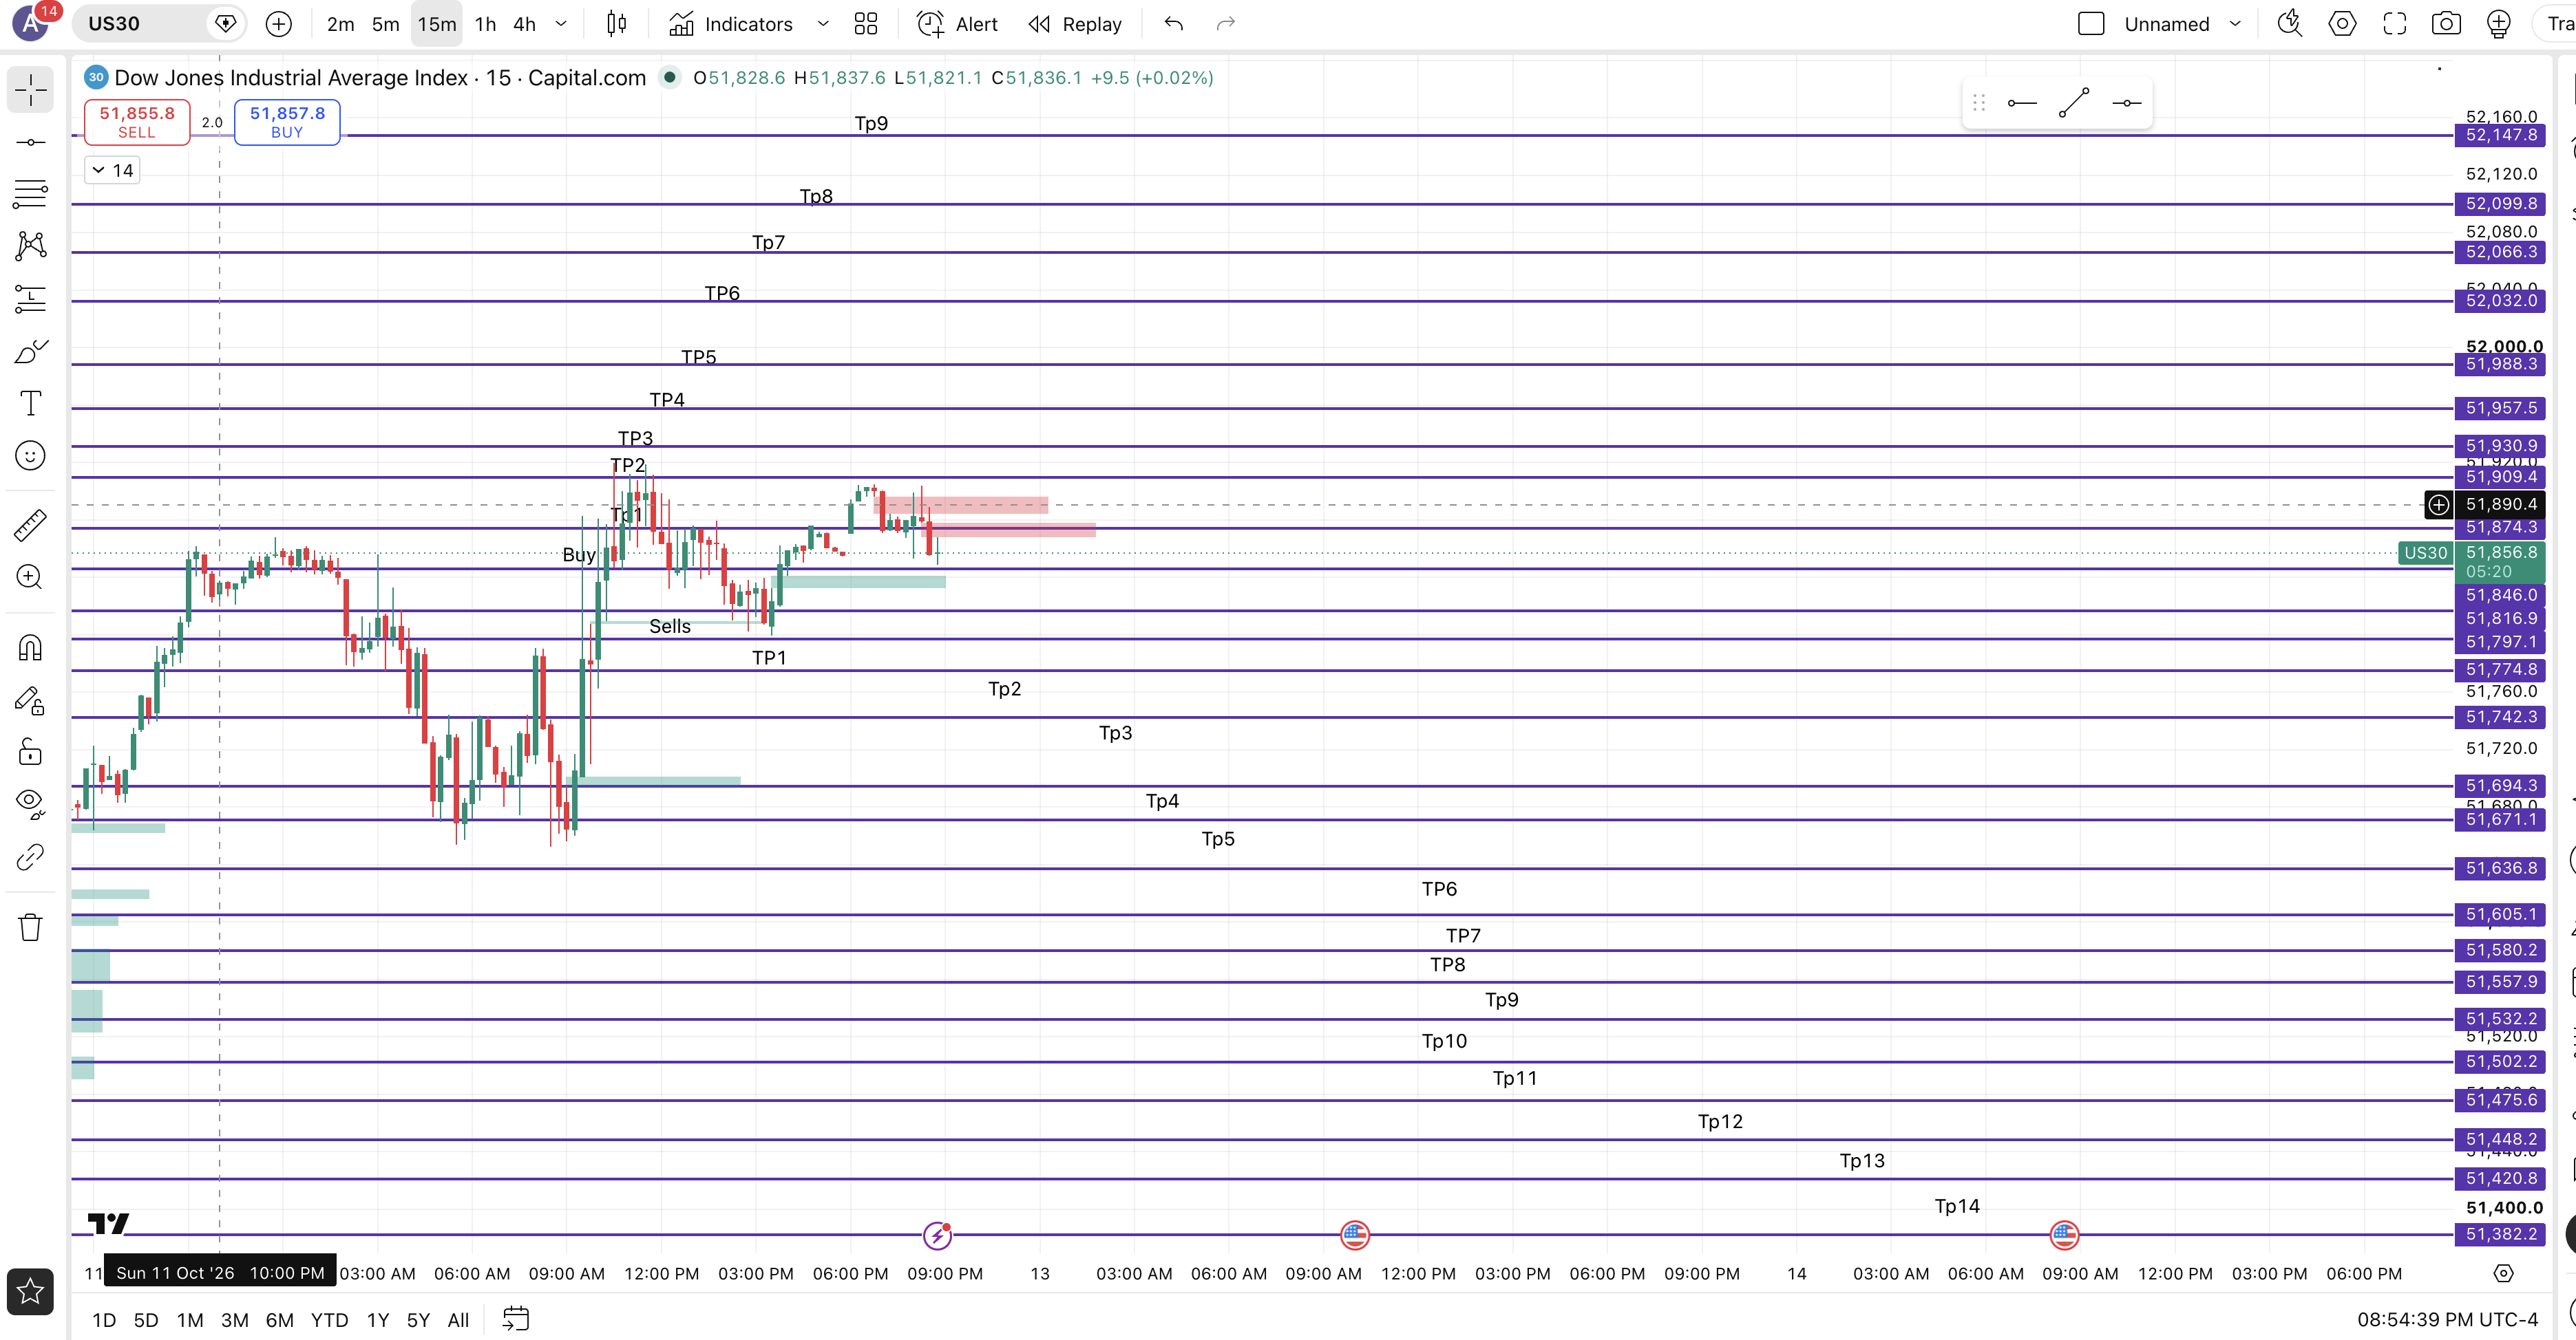Open the forecasting and measurement tools

pos(30,299)
